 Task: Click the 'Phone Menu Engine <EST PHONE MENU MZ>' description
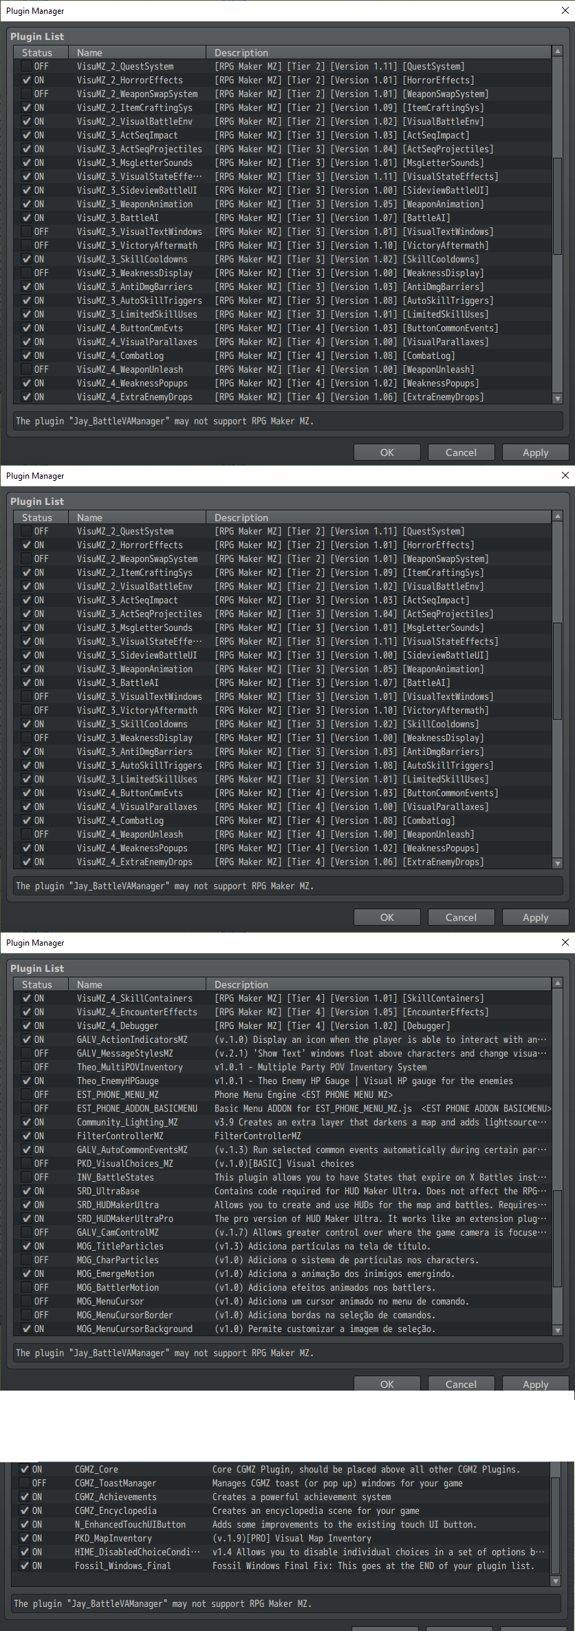[x=303, y=1094]
